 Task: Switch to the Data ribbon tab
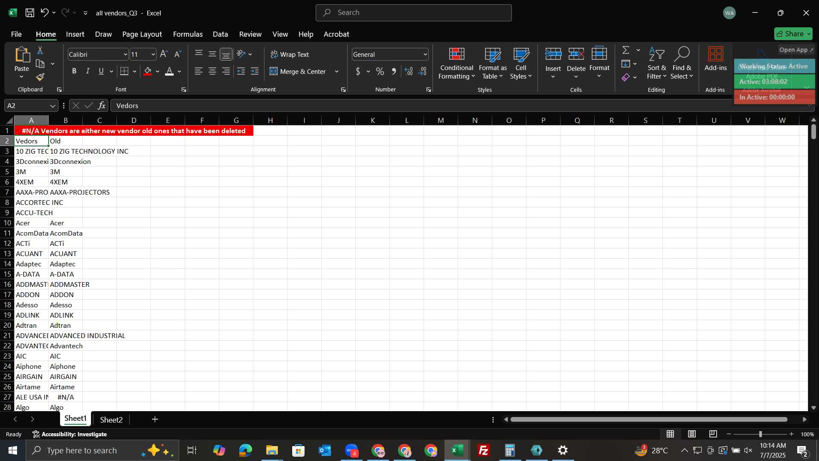pos(220,34)
